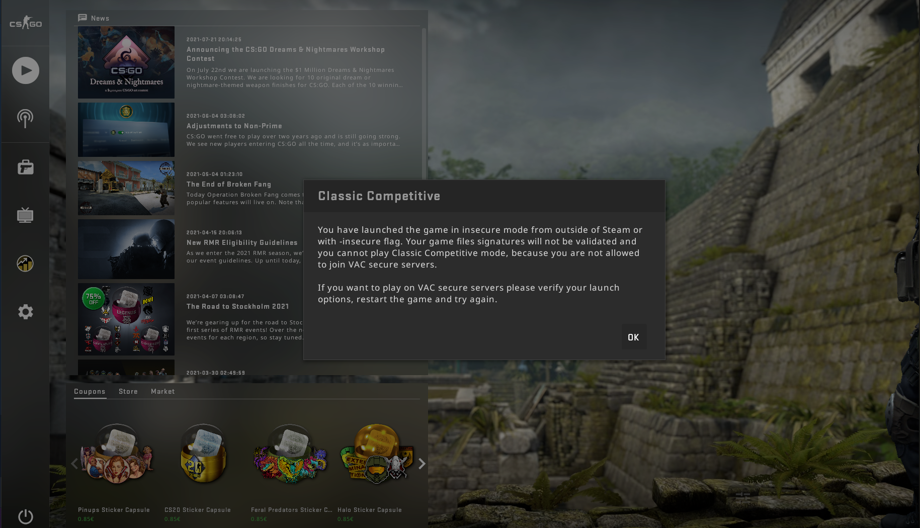Show previous capsules with left chevron

(74, 464)
